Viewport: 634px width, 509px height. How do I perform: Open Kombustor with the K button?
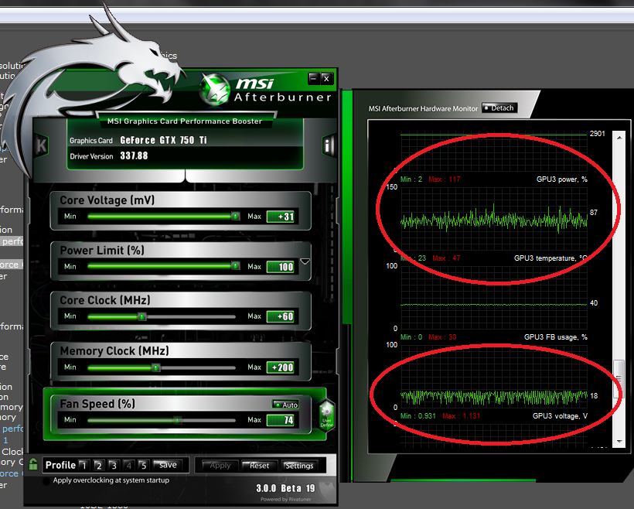(41, 145)
